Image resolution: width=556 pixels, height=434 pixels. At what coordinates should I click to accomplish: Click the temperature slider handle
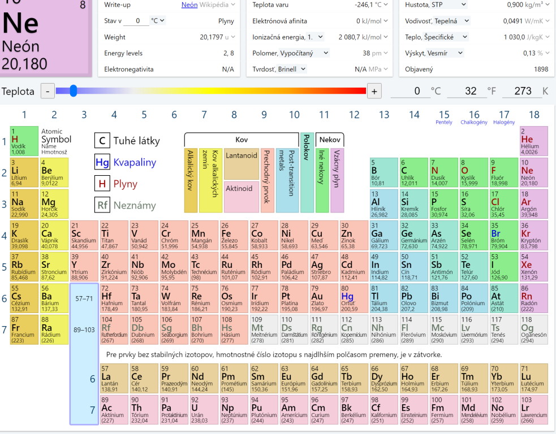[73, 91]
